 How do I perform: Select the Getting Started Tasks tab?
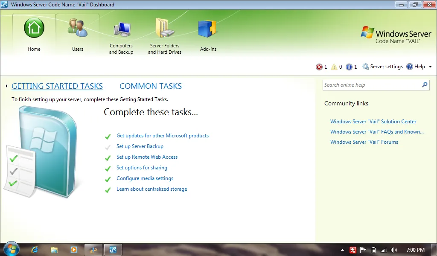pyautogui.click(x=57, y=86)
